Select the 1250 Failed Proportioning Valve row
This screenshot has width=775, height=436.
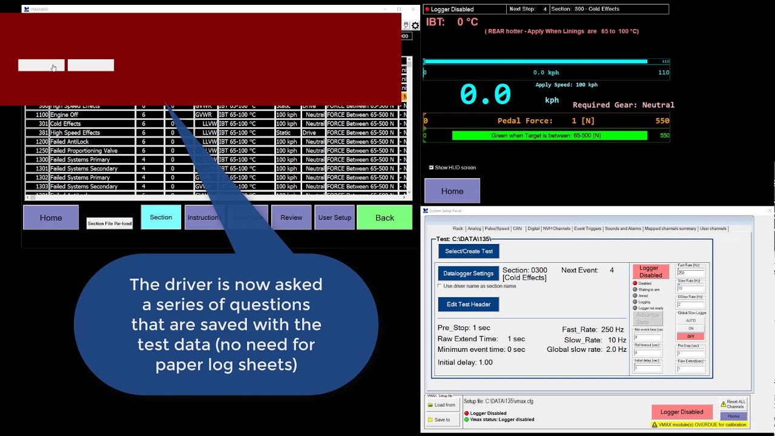click(x=216, y=150)
